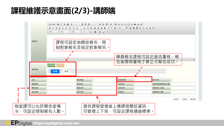Open the 樣式 styles dropdown
The image size is (224, 126).
coord(53,32)
